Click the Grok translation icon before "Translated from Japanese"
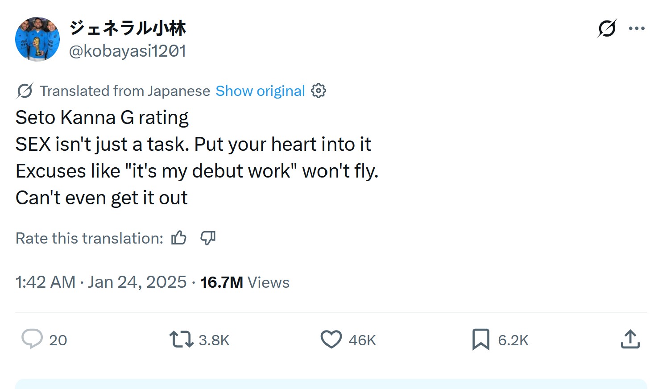This screenshot has width=654, height=389. click(x=25, y=91)
